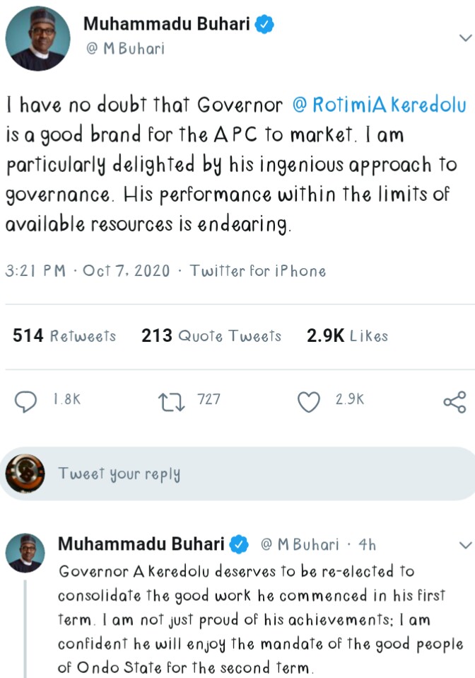Click the verified badge beside the top Muhammadu Buhari name
475x678 pixels.
tap(265, 25)
